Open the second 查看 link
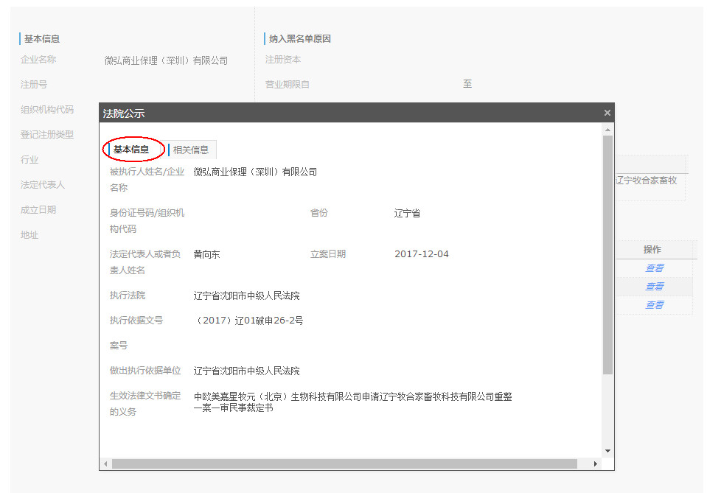707x493 pixels. [x=654, y=287]
